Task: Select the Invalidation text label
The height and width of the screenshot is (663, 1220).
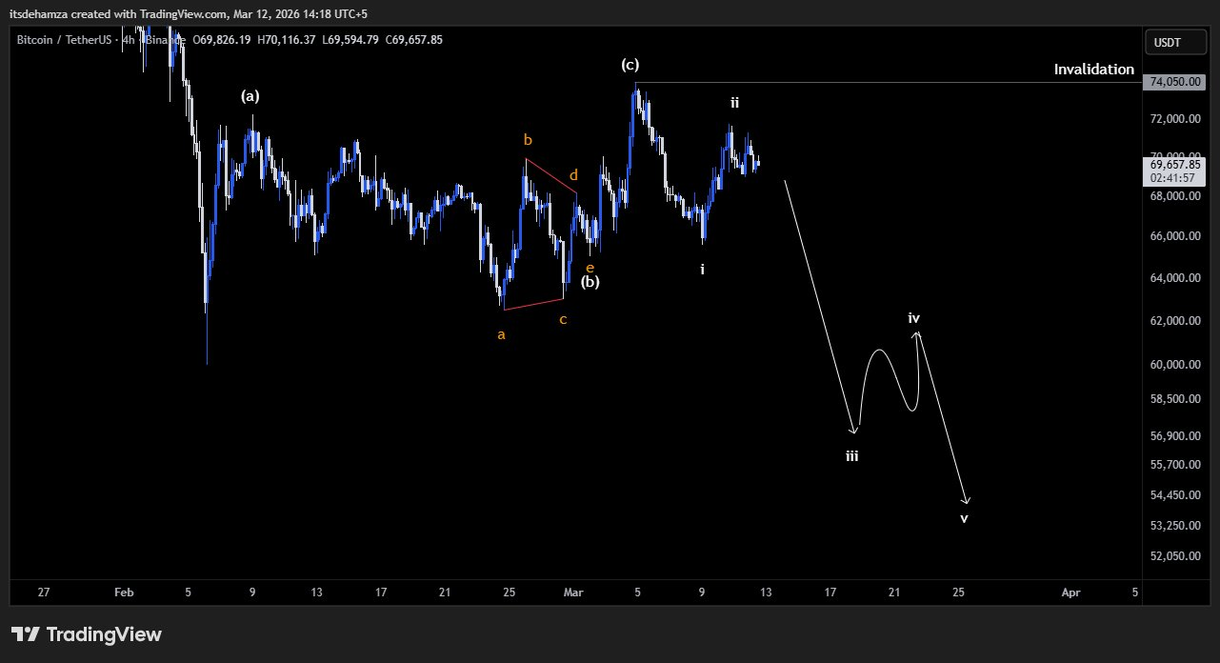Action: click(x=1093, y=70)
